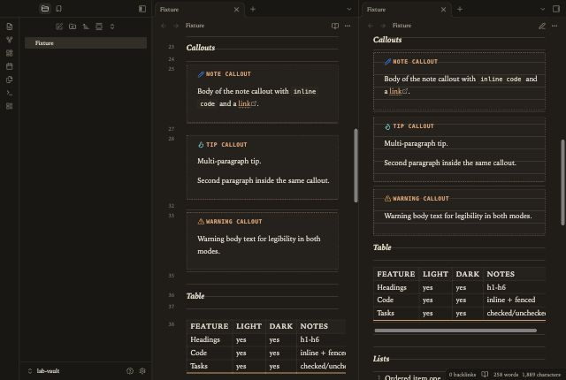
Task: Close the right pane Fixture tab
Action: (443, 10)
